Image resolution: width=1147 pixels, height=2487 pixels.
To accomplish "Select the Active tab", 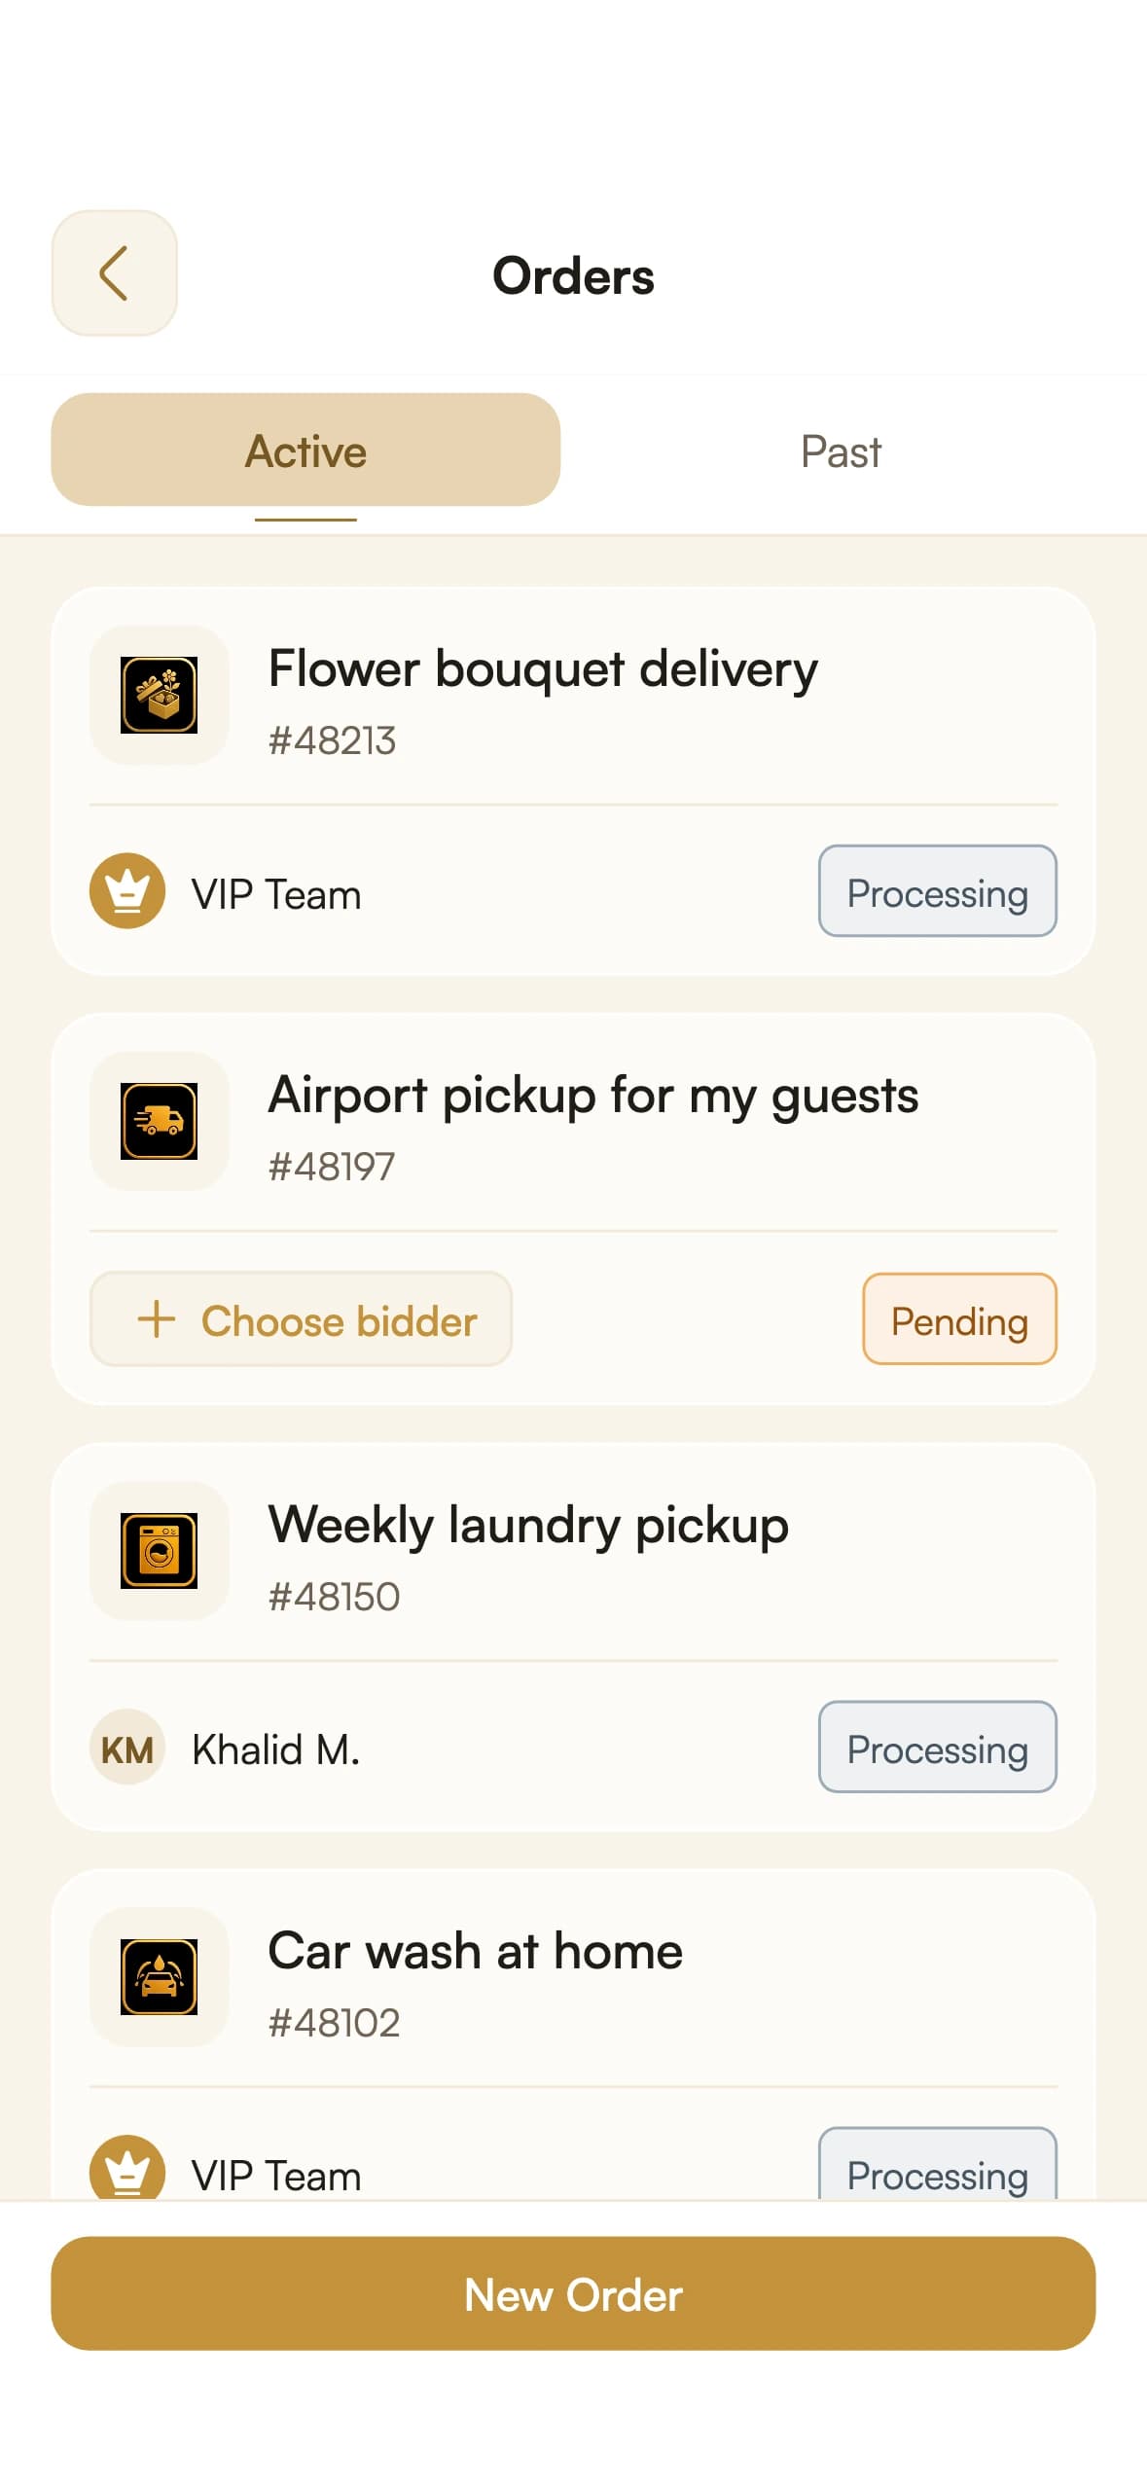I will (x=305, y=451).
